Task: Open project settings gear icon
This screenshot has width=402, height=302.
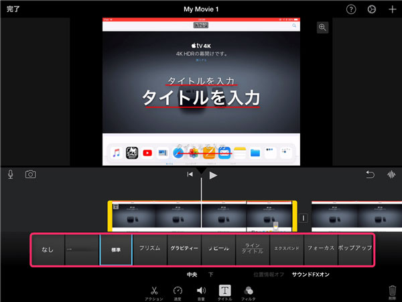Action: tap(371, 9)
